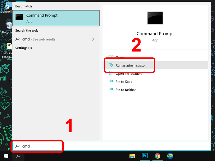Screen dimensions: 215x161
Task: Open the Command Prompt file location
Action: [126, 74]
